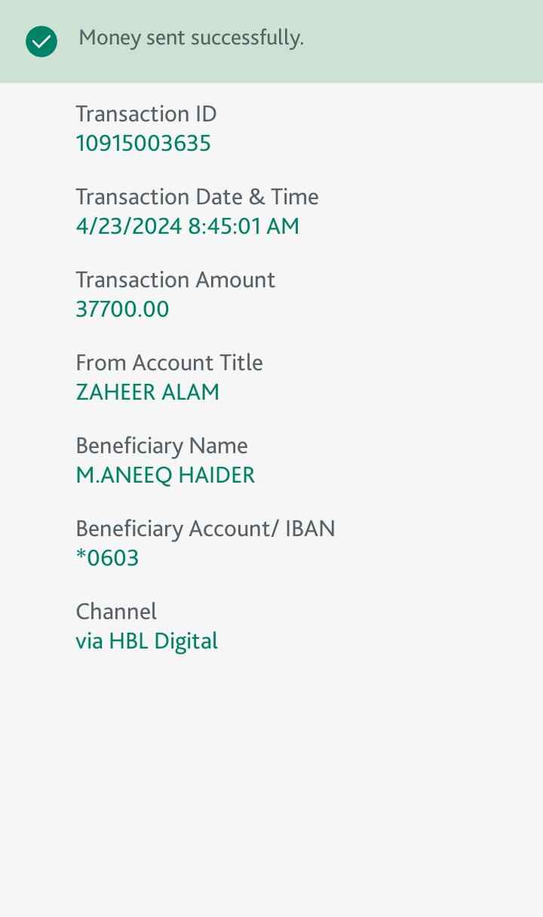Viewport: 543px width, 917px height.
Task: Select the 'via HBL Digital' channel value
Action: pos(146,641)
